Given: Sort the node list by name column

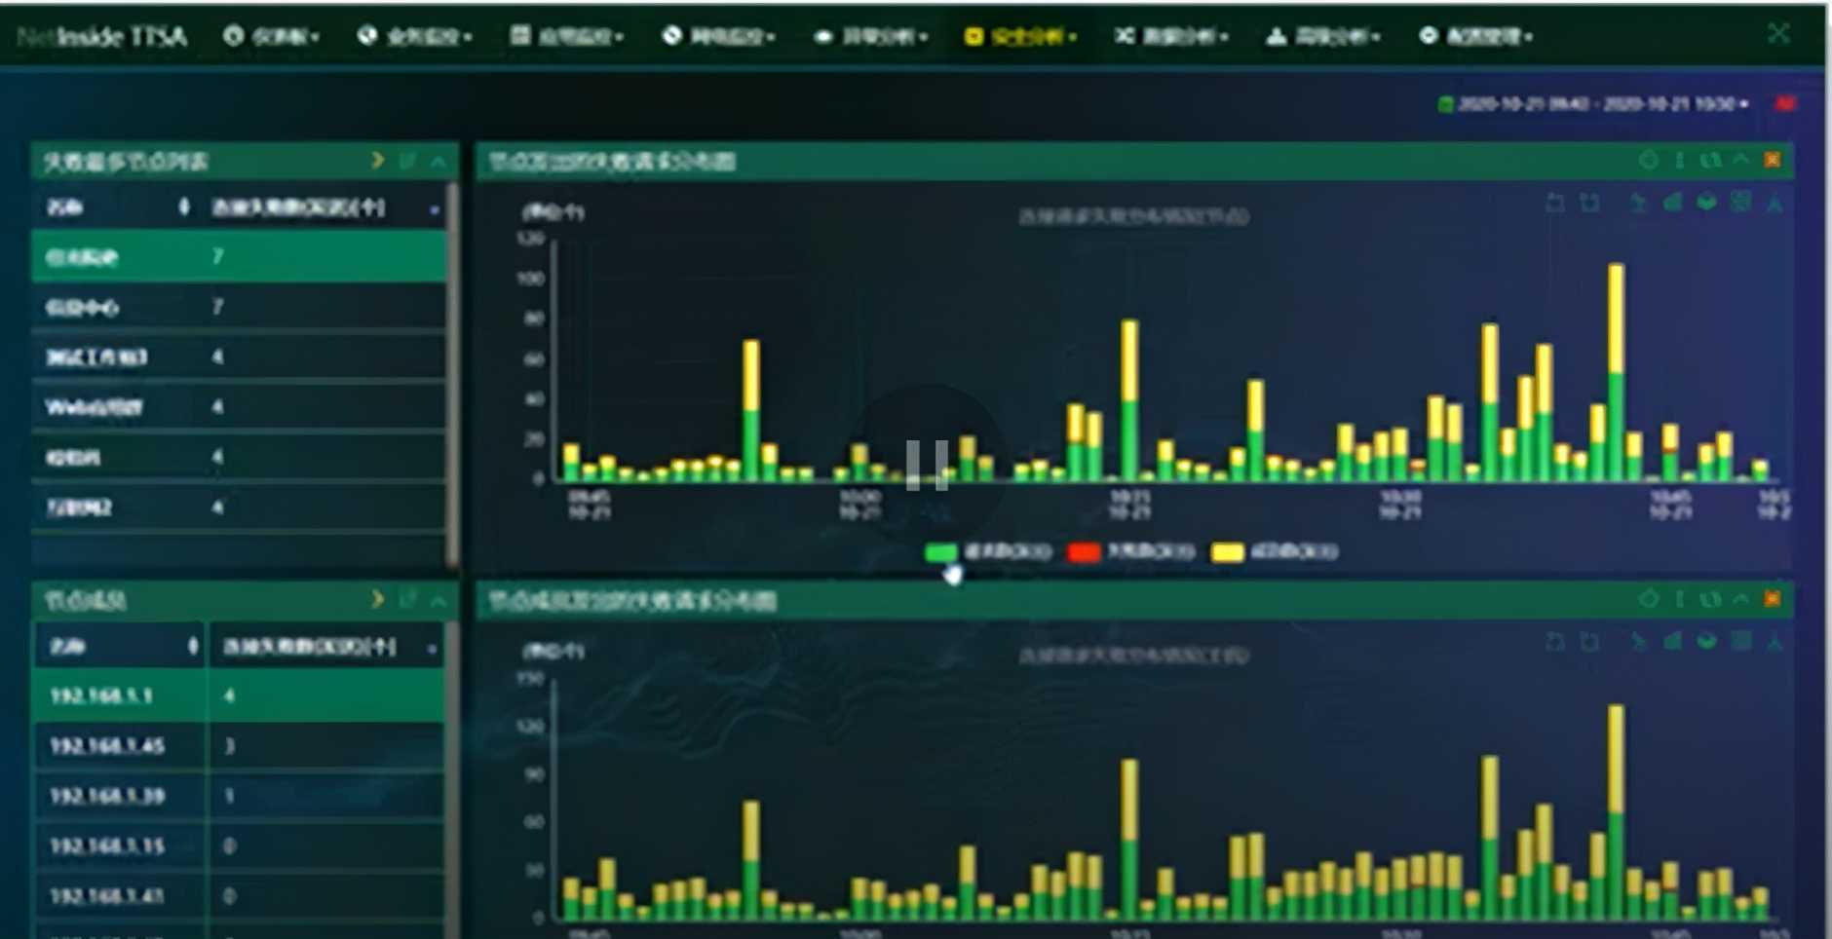Looking at the screenshot, I should (184, 207).
